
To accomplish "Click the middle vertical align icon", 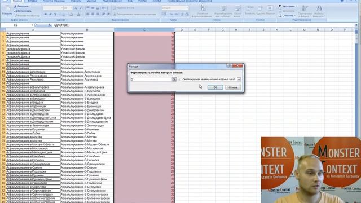I will pyautogui.click(x=93, y=8).
